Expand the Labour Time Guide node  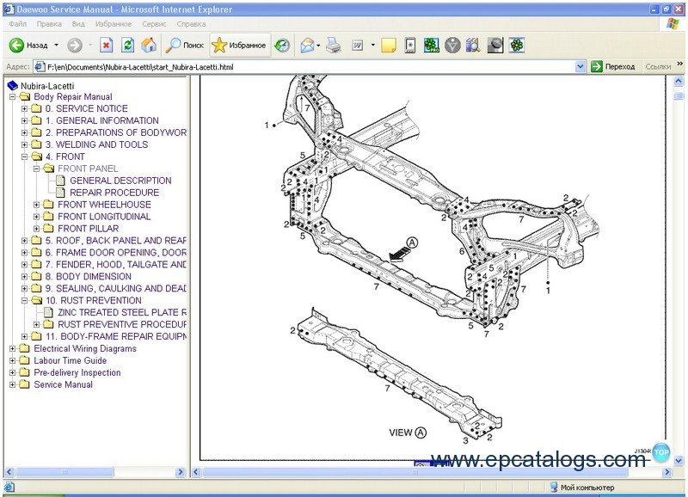[12, 360]
